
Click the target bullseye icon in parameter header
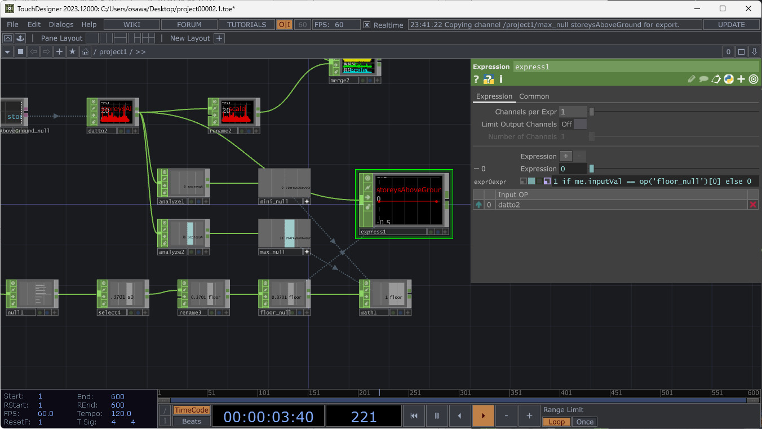click(754, 79)
